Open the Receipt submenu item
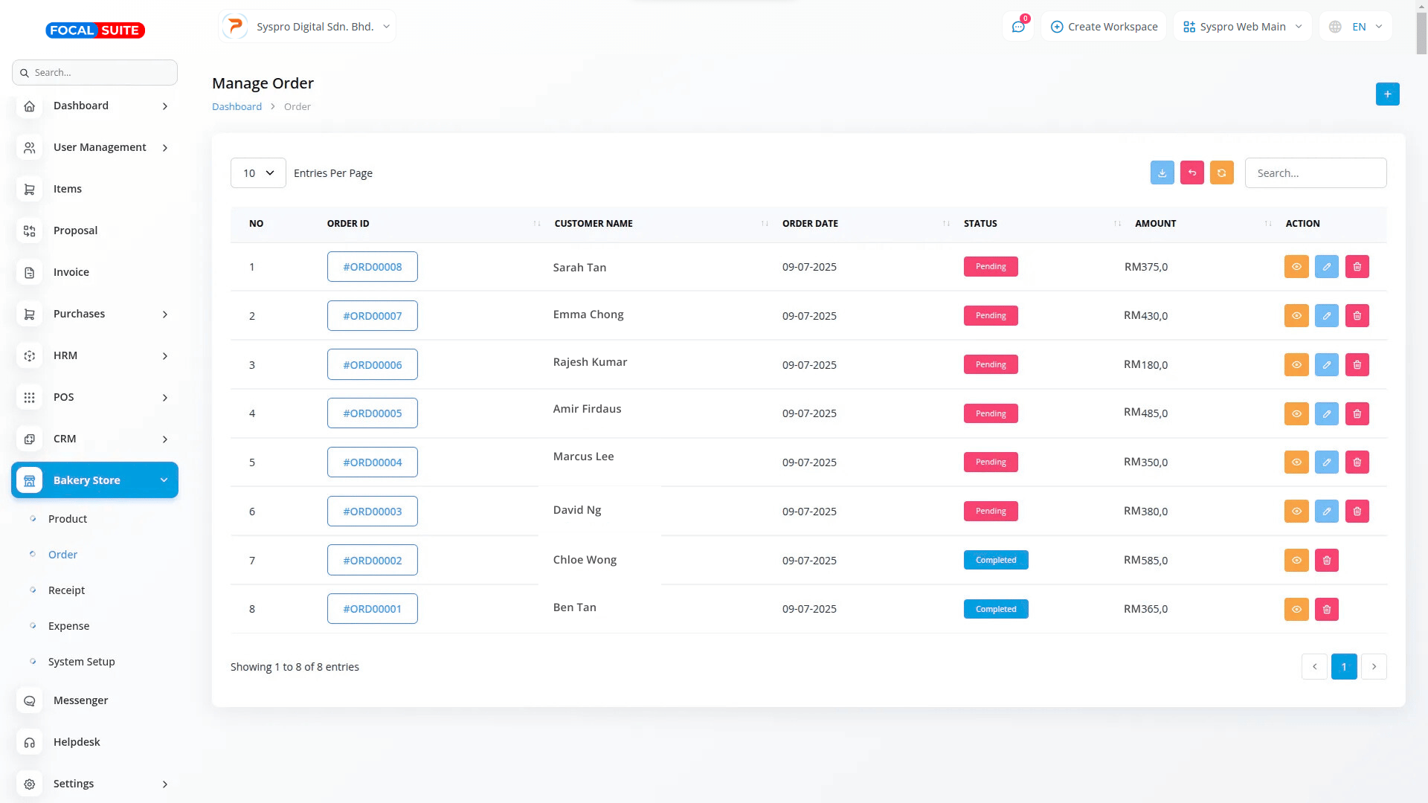Screen dimensions: 1428x803 click(66, 590)
